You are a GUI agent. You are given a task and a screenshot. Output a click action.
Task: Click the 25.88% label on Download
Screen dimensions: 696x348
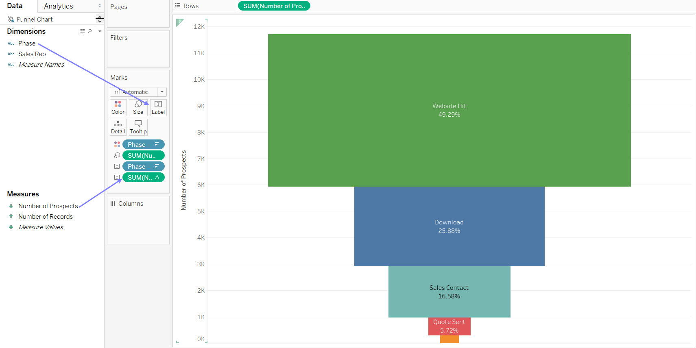[x=449, y=231]
